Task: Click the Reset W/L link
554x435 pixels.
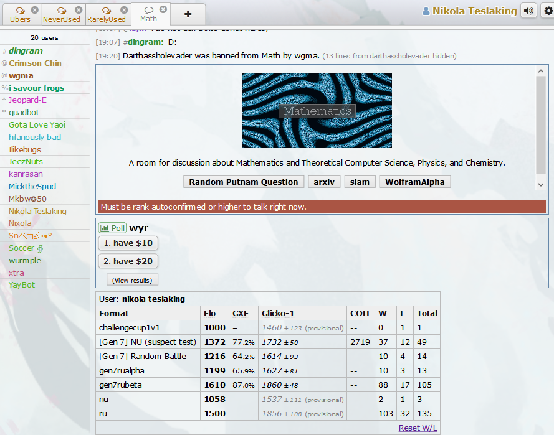Action: [x=418, y=428]
